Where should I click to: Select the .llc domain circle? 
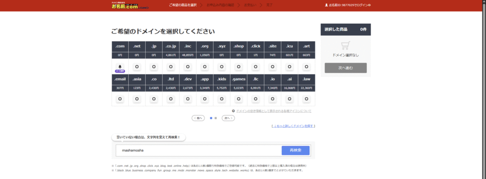click(x=255, y=99)
